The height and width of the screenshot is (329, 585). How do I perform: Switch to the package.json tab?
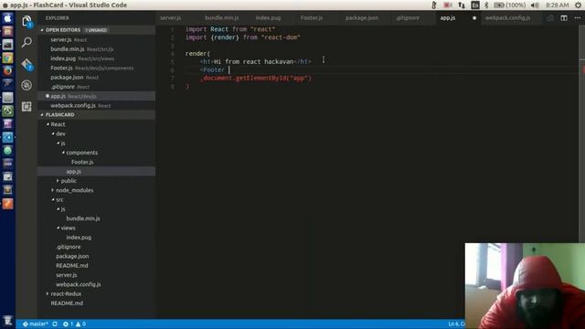[362, 18]
